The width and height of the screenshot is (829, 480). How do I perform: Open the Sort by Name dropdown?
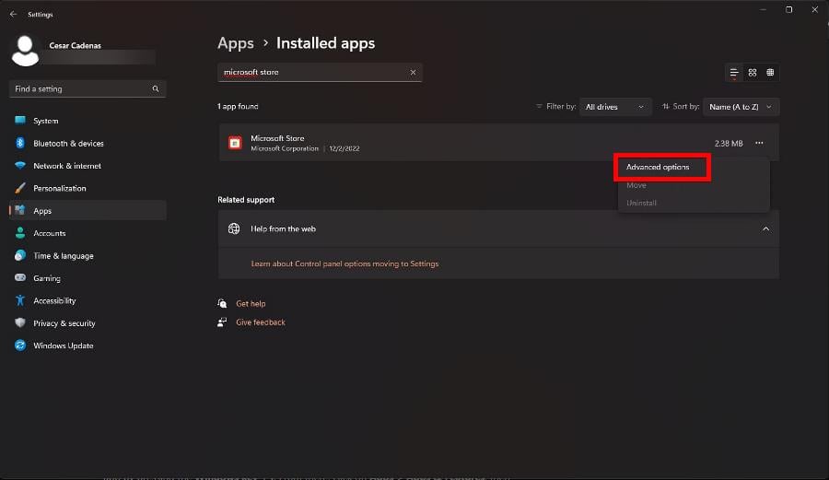(741, 107)
